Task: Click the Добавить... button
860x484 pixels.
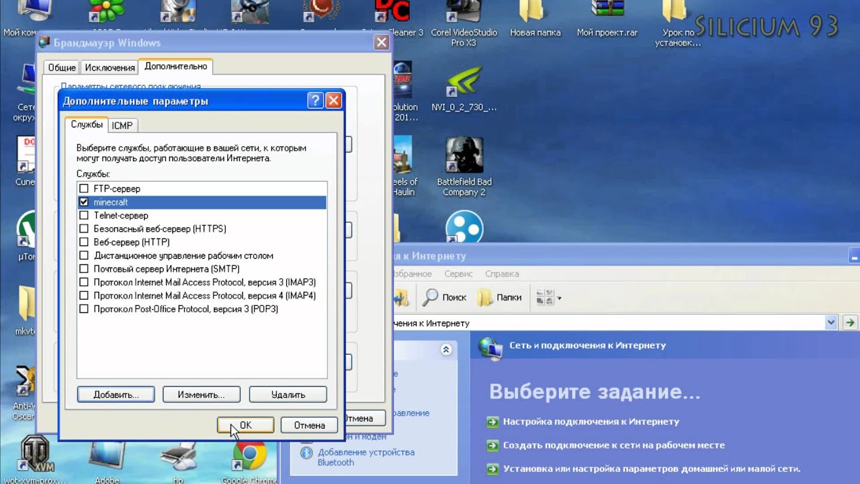Action: pos(116,395)
